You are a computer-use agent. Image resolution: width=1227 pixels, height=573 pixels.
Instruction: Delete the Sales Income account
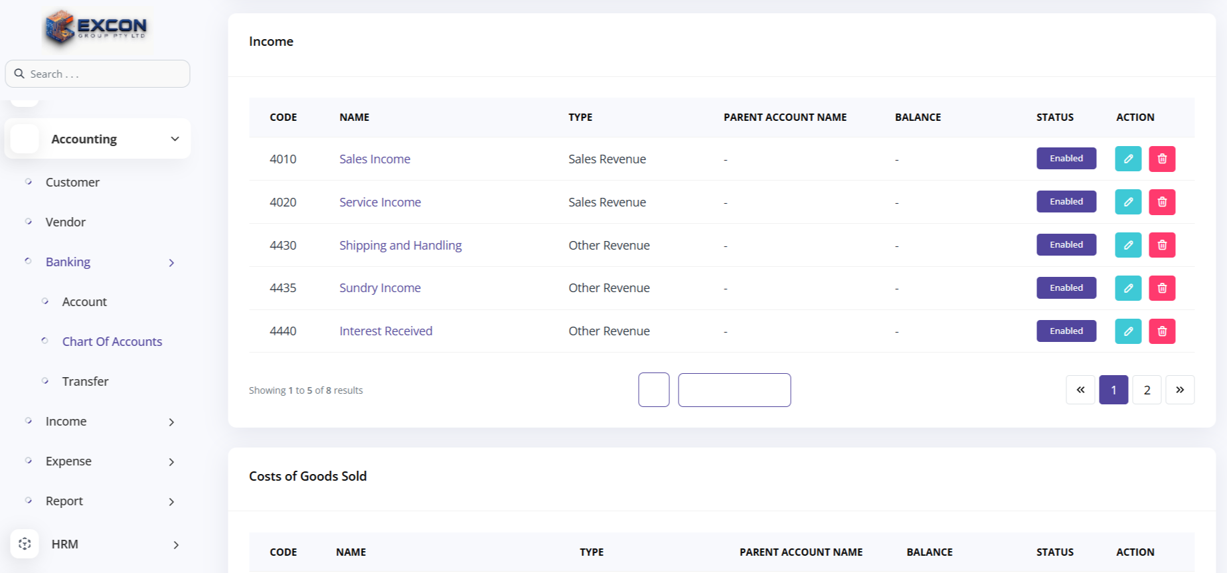[1162, 159]
